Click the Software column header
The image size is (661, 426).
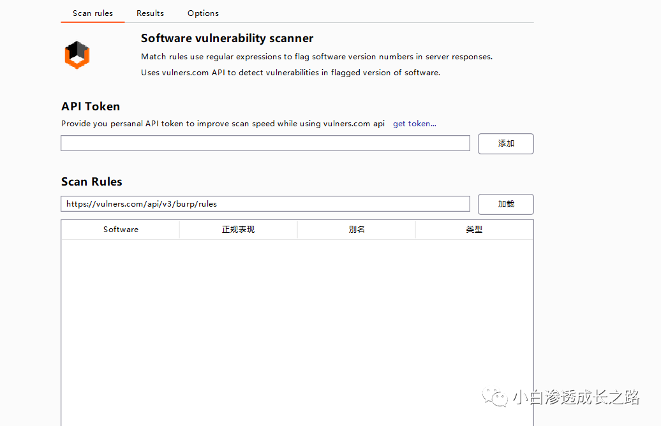(x=120, y=229)
